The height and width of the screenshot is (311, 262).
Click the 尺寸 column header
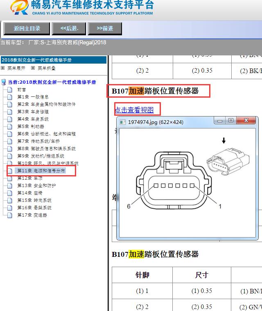click(x=202, y=275)
